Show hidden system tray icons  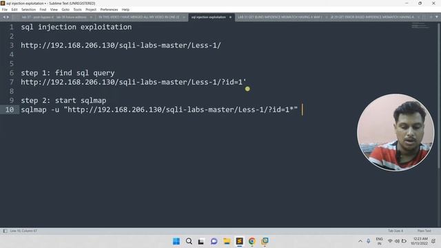(x=360, y=241)
